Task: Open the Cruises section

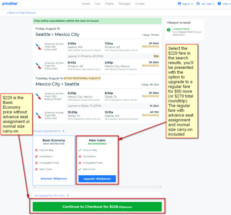Action: (x=140, y=4)
